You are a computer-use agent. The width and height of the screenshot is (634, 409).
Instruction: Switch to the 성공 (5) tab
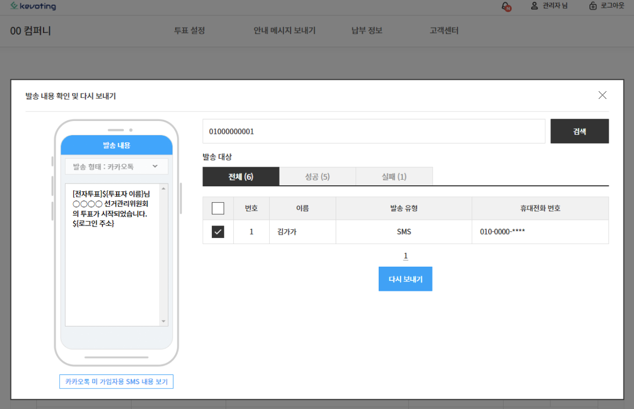coord(318,177)
